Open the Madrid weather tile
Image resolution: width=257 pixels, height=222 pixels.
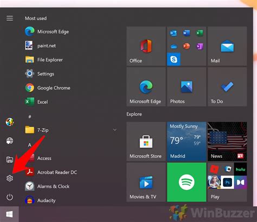point(187,142)
